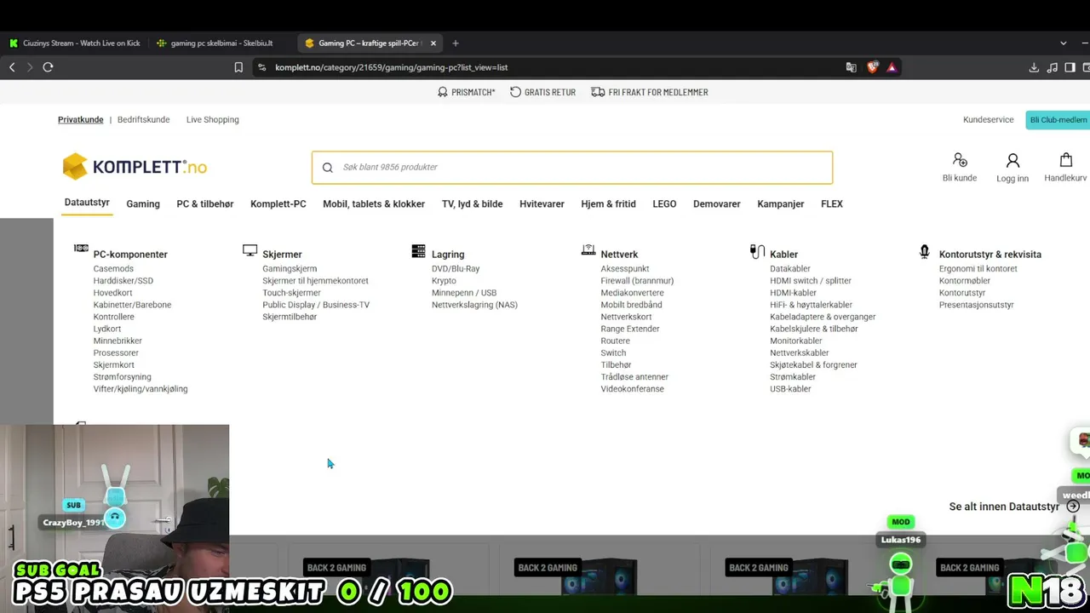This screenshot has height=613, width=1090.
Task: Open the LEGO menu
Action: pyautogui.click(x=664, y=204)
